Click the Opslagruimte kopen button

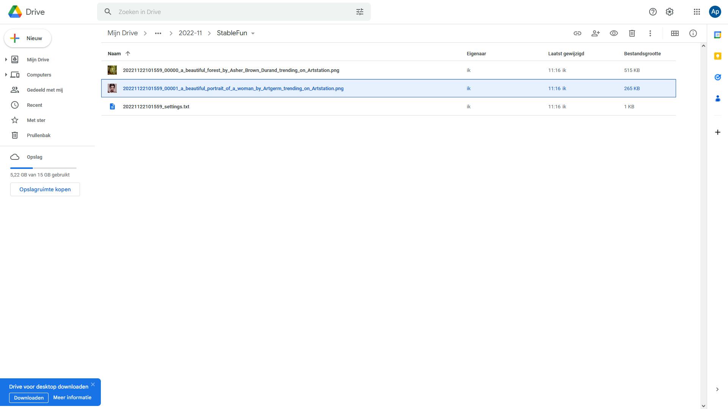[45, 189]
